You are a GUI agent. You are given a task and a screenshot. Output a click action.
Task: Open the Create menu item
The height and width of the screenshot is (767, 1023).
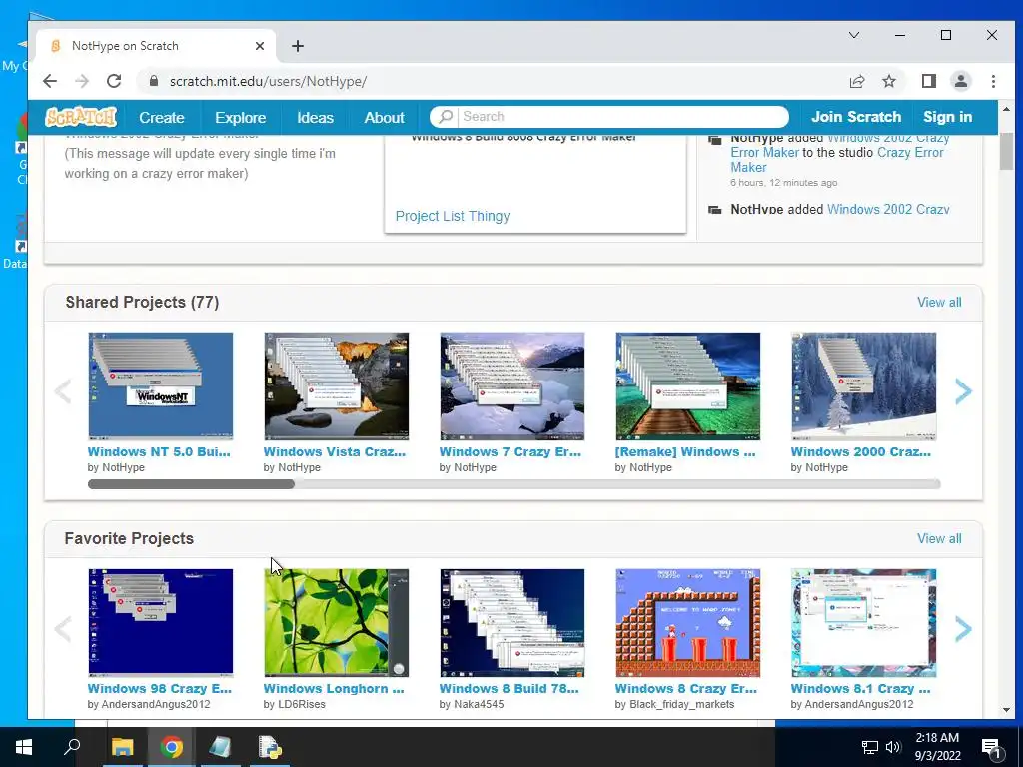tap(161, 118)
